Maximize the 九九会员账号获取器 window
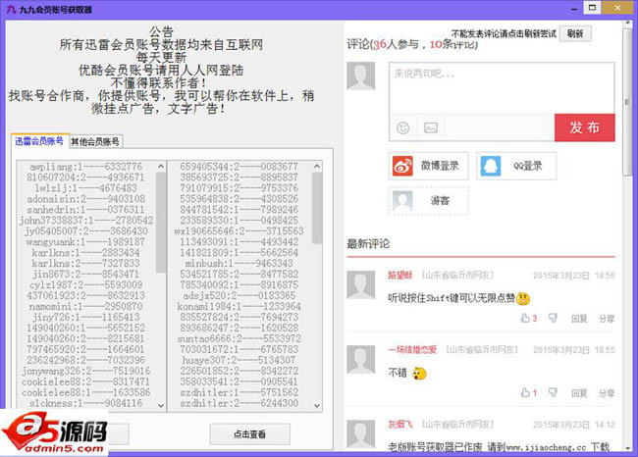 coord(593,8)
